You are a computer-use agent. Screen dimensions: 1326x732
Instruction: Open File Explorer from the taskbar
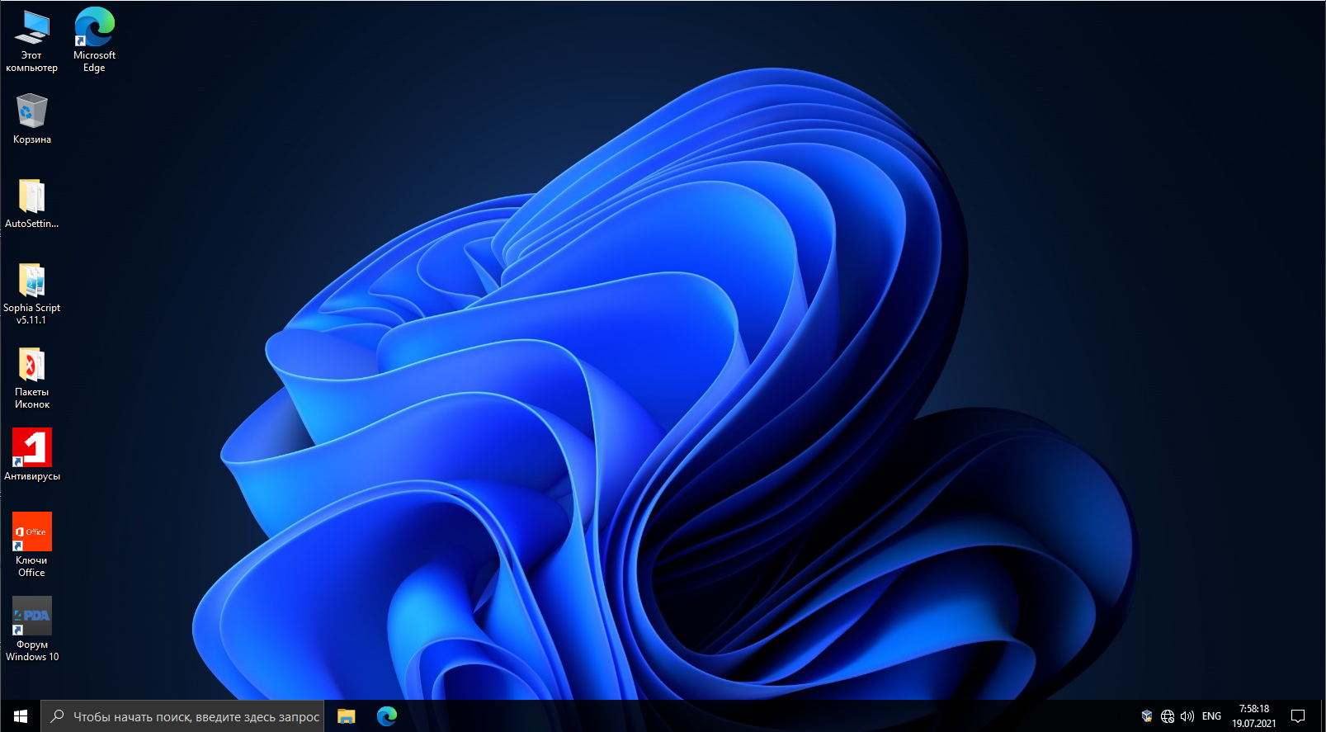[347, 716]
